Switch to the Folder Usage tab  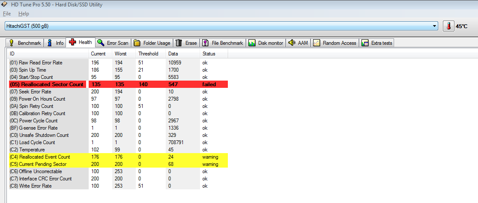tap(152, 43)
